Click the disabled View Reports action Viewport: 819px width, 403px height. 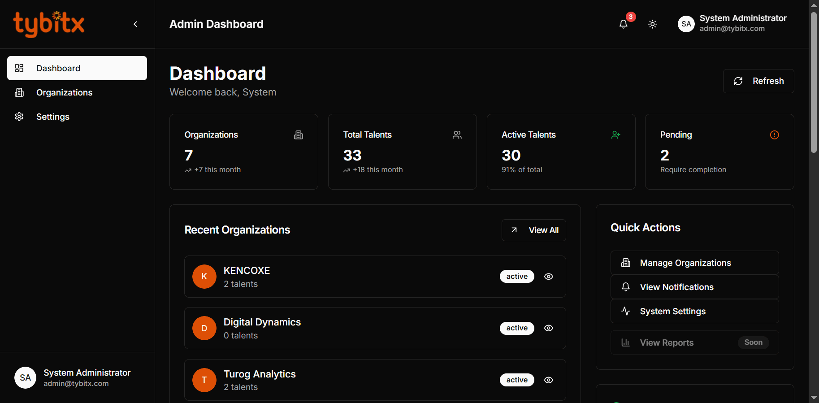tap(695, 342)
